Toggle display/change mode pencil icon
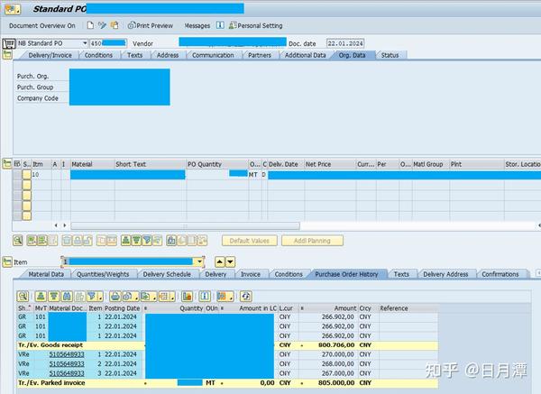The width and height of the screenshot is (541, 394). pos(102,25)
